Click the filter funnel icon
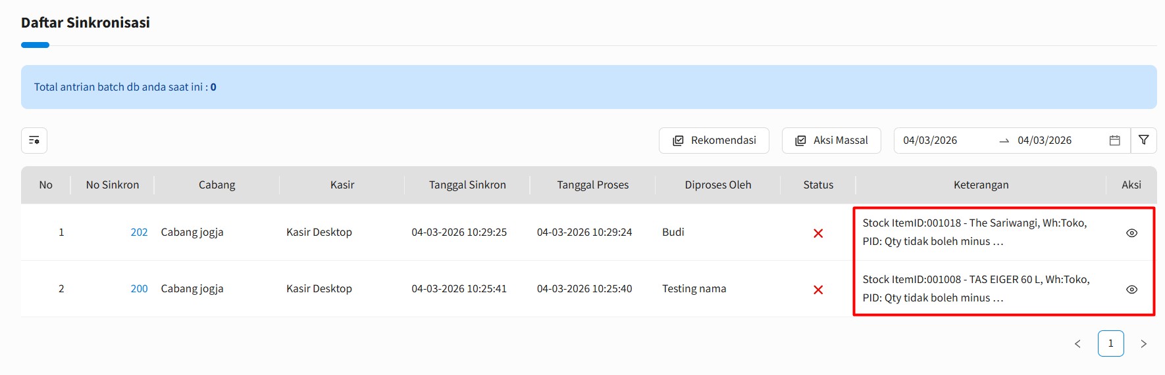The height and width of the screenshot is (375, 1165). 1143,141
